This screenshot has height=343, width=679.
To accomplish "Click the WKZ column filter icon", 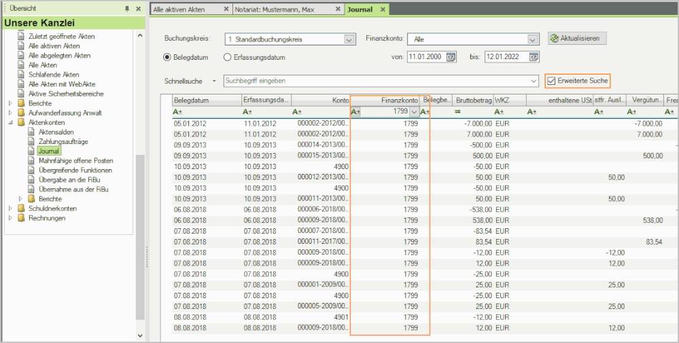I will pos(499,111).
